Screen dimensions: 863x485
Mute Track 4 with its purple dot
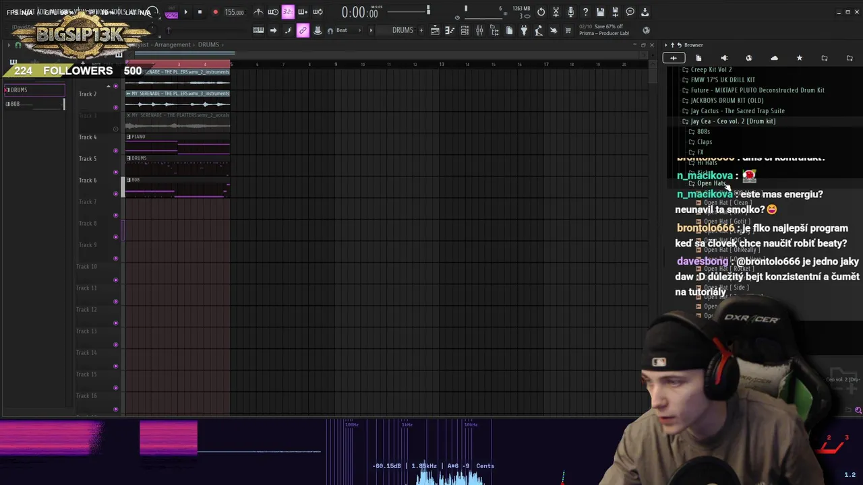pos(116,151)
